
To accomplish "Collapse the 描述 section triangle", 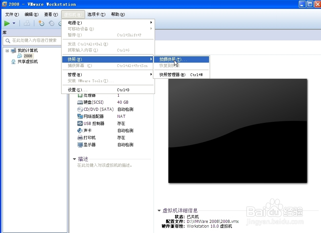I will tap(74, 159).
